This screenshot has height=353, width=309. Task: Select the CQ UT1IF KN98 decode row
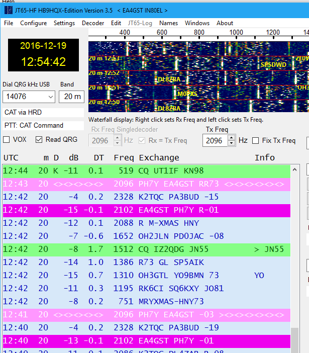[x=146, y=170]
